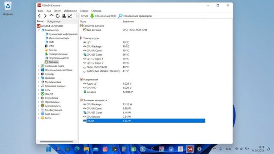
Task: Refresh sensor data with the refresh icon
Action: pos(57,16)
